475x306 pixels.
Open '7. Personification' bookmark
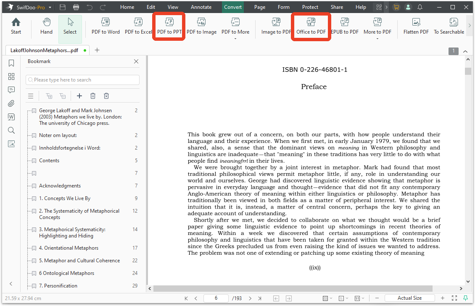tap(58, 286)
